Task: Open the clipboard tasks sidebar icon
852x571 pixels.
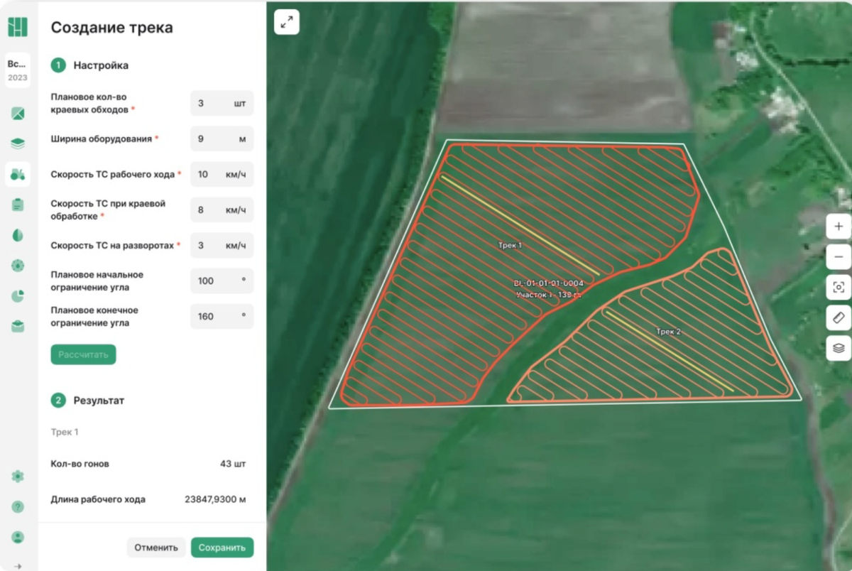Action: (x=18, y=205)
